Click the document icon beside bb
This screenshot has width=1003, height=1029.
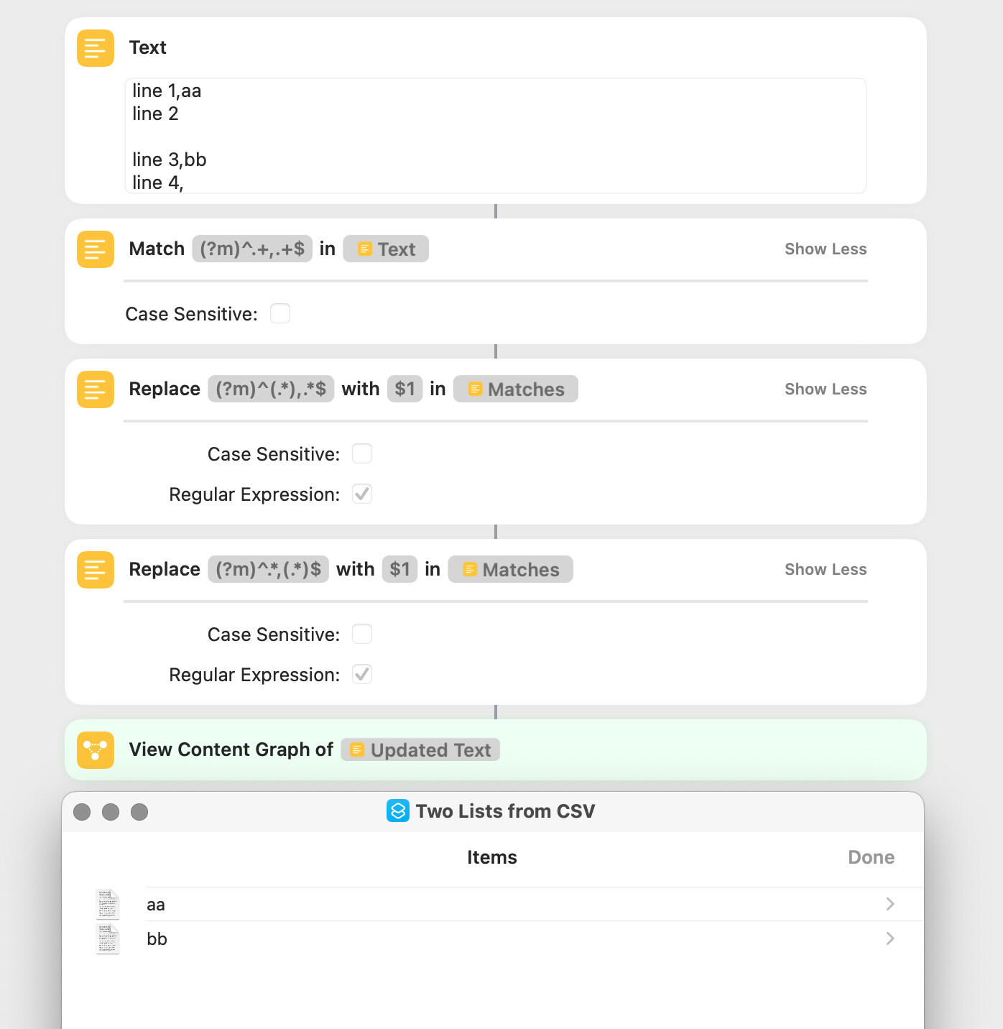click(108, 939)
